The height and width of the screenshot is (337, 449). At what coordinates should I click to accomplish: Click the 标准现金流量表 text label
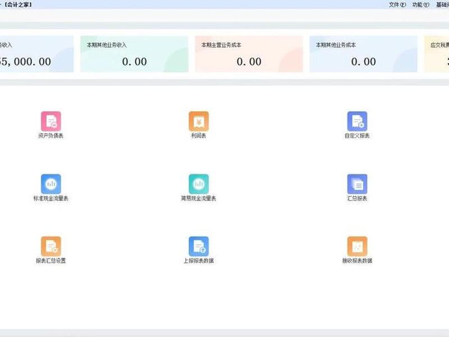click(51, 198)
